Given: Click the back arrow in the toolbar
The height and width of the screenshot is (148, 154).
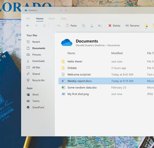Looking at the screenshot, I should coord(28,26).
